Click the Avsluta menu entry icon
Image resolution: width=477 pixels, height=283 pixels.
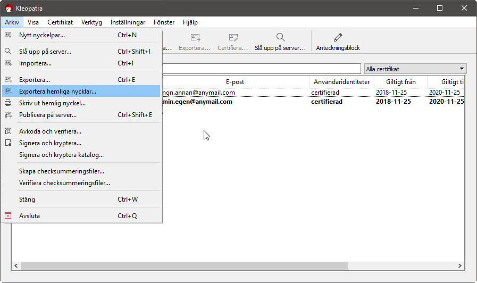(8, 216)
